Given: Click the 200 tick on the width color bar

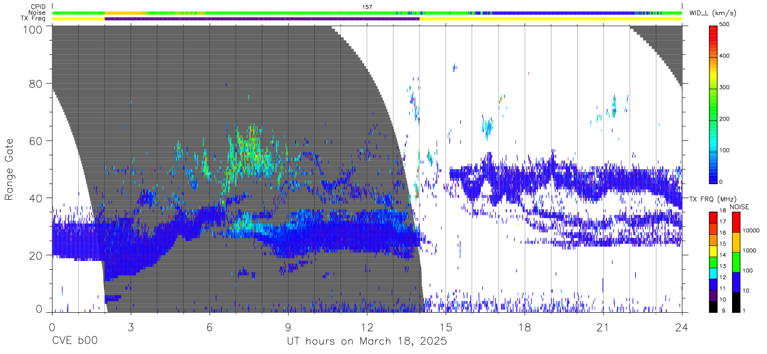Looking at the screenshot, I should coord(725,119).
